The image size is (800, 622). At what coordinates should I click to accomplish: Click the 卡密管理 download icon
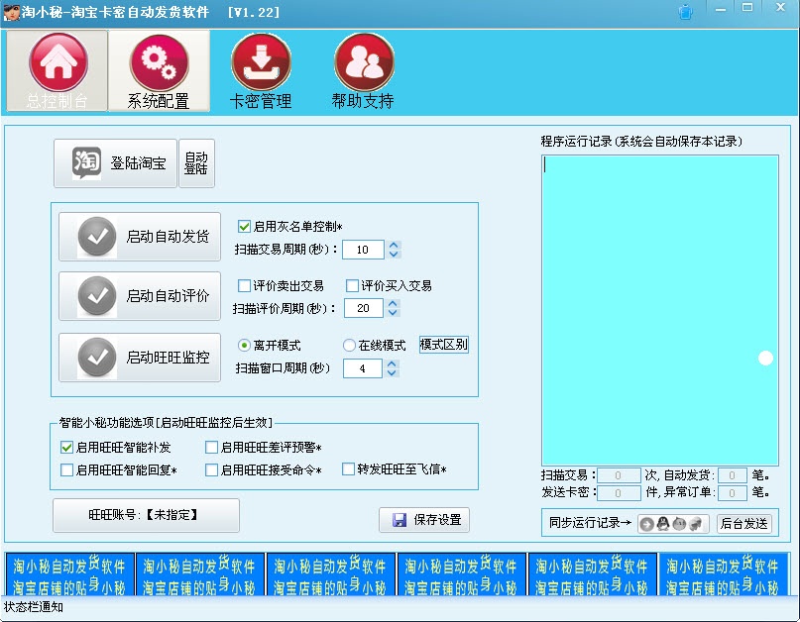(x=261, y=61)
